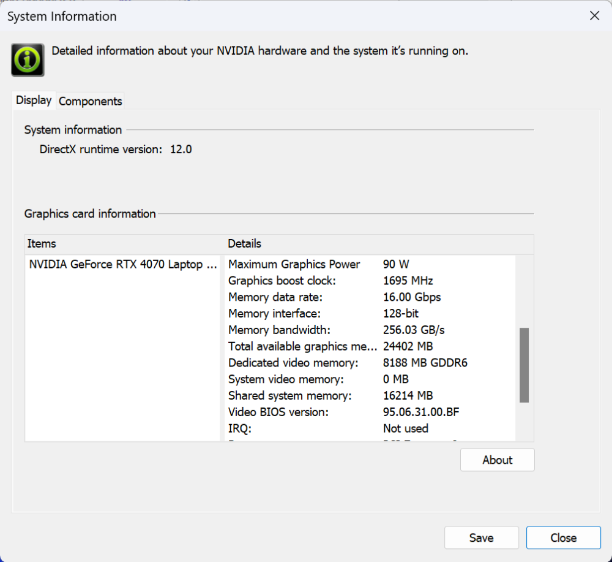The width and height of the screenshot is (612, 562).
Task: Click the Items column header
Action: click(125, 244)
